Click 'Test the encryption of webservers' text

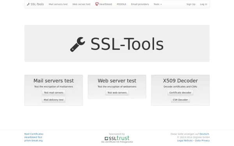coord(117,86)
